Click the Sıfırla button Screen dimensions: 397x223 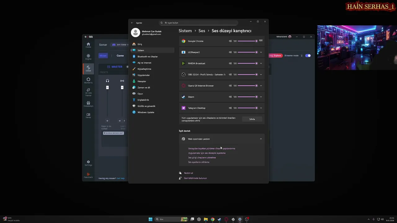click(x=252, y=119)
